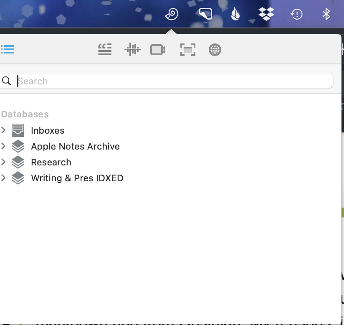The image size is (344, 325).
Task: Expand Inboxes using its disclosure chevron
Action: click(x=3, y=130)
